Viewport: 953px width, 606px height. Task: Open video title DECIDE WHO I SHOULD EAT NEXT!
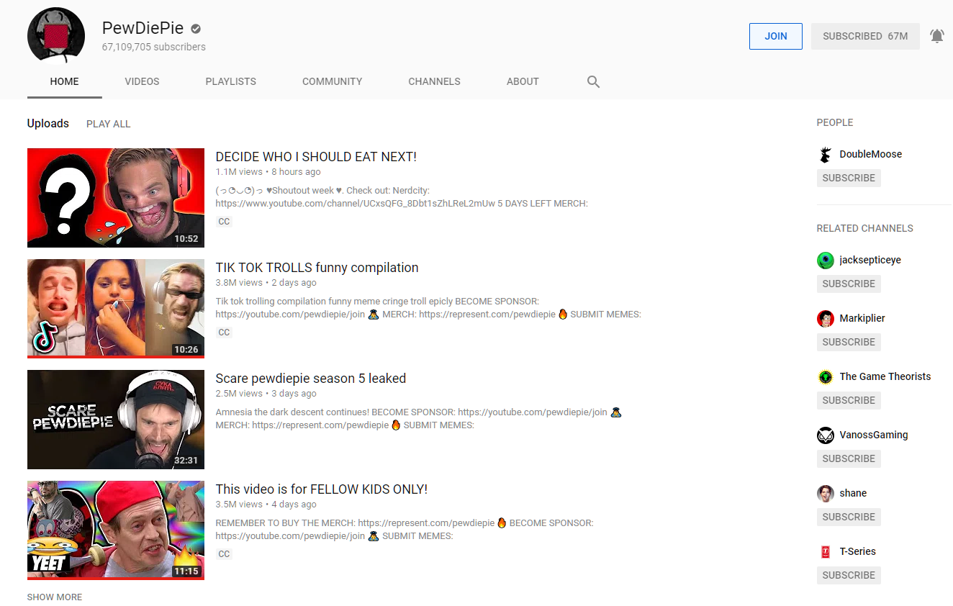[316, 157]
